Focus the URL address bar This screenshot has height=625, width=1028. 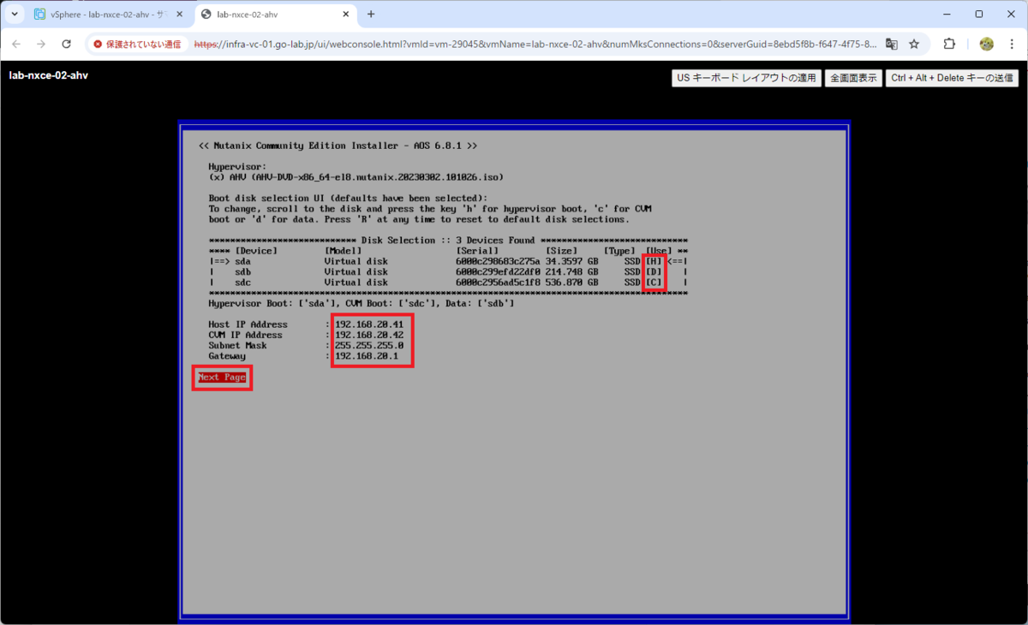point(535,44)
